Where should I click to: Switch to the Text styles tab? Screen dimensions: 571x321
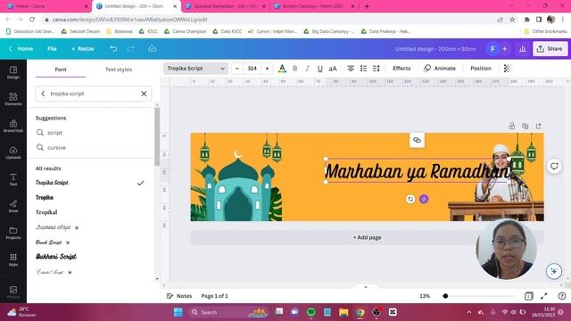tap(119, 70)
